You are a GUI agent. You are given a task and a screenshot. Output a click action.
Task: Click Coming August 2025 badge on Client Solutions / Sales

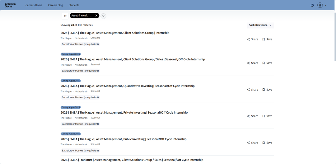point(71,54)
